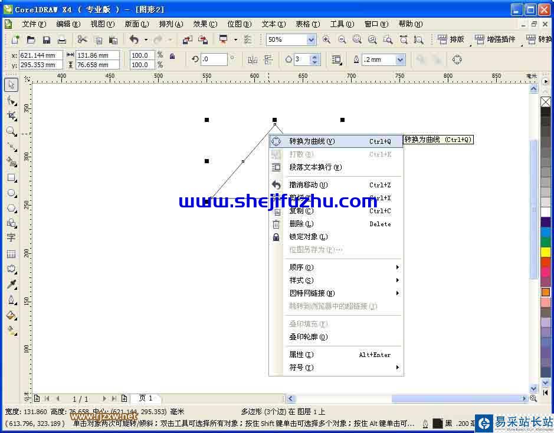Choose 删除 from context menu
The width and height of the screenshot is (554, 433).
[336, 224]
